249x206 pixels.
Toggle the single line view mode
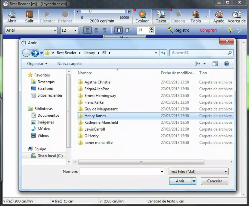pyautogui.click(x=127, y=30)
